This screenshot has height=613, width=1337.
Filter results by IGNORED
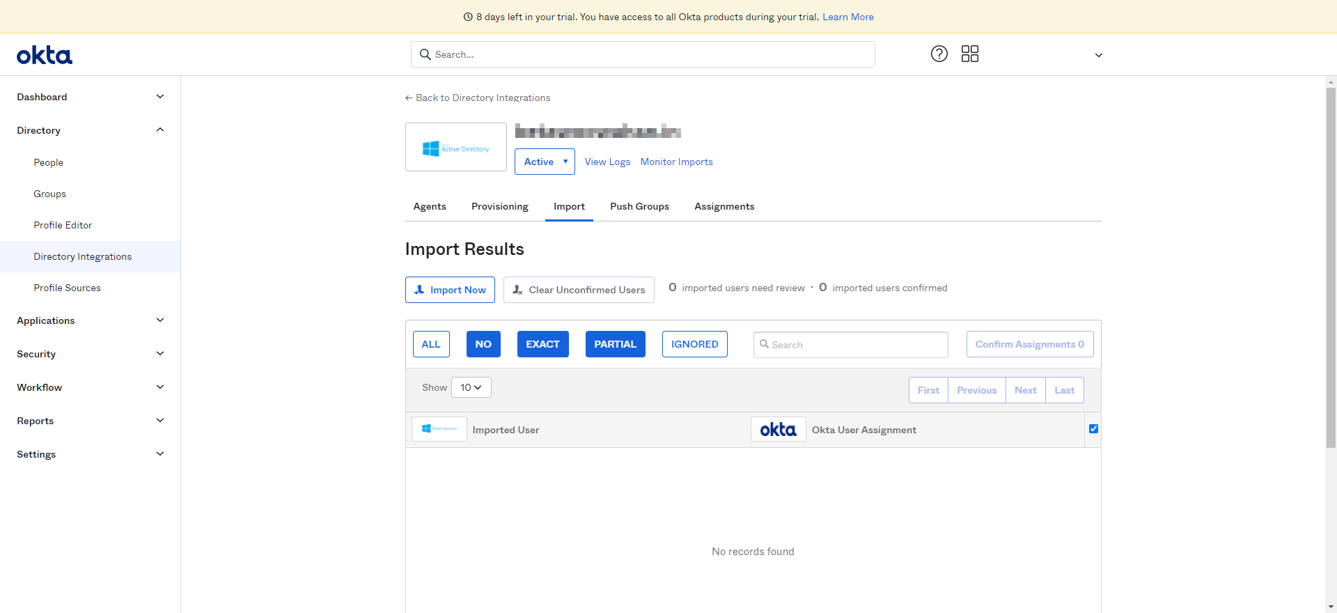(694, 344)
